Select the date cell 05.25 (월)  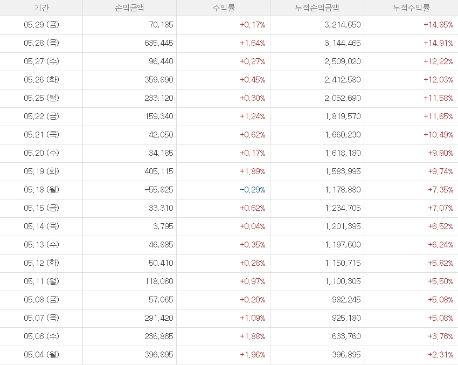coord(41,98)
